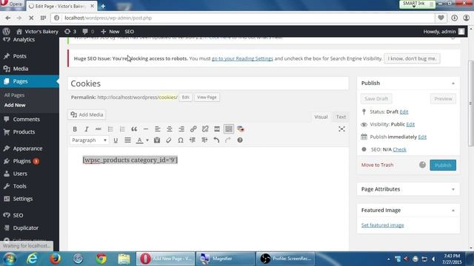Open Firefox from the taskbar
The image size is (474, 266).
pyautogui.click(x=55, y=259)
